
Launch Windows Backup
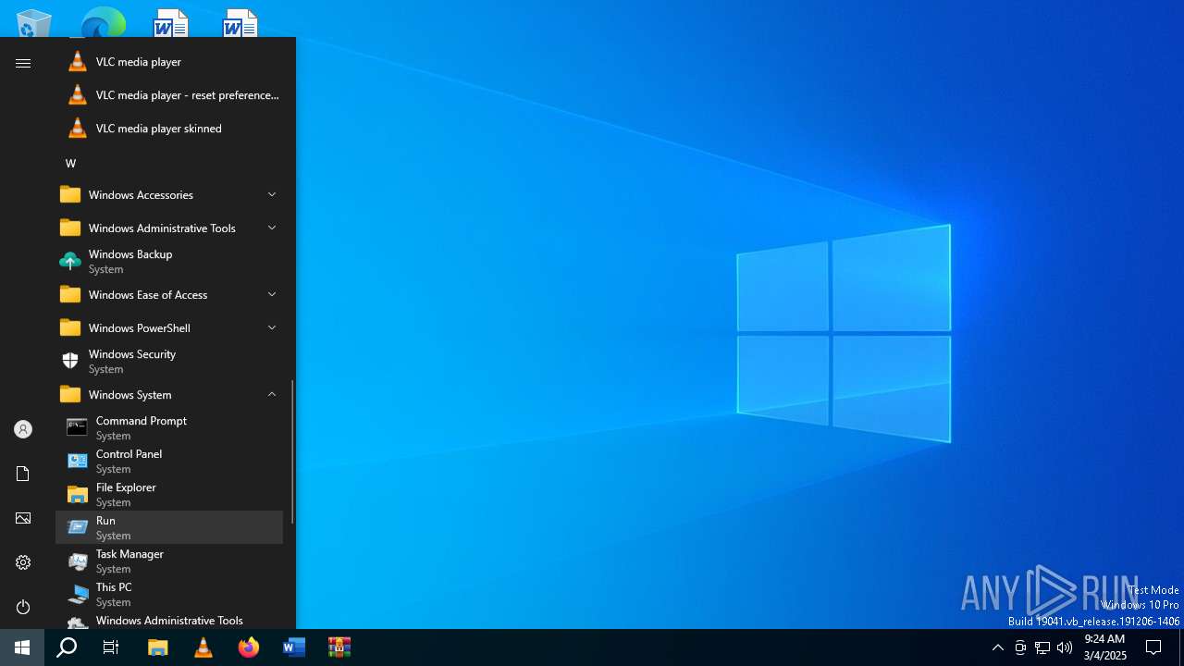point(169,262)
